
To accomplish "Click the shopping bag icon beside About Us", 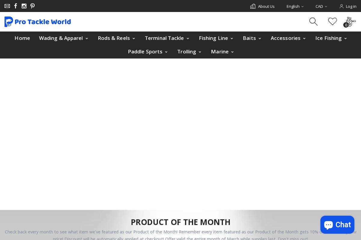I will coord(253,6).
